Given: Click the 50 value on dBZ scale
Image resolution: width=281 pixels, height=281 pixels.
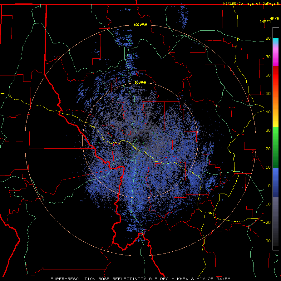Looking at the screenshot, I should pos(268,94).
